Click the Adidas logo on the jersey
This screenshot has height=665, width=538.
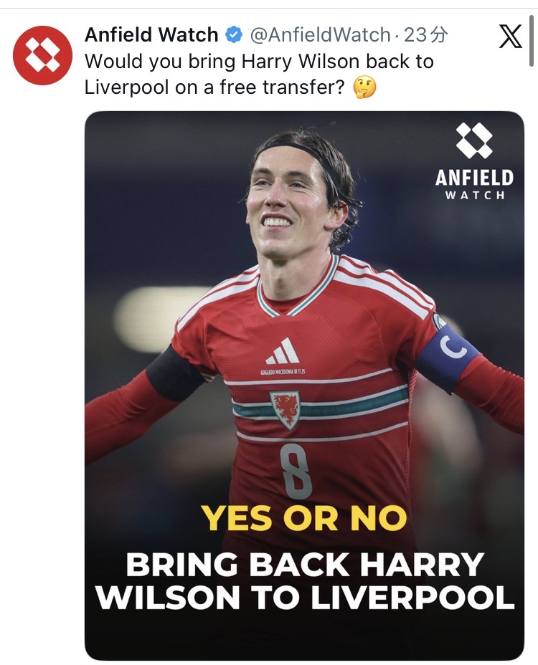coord(283,351)
